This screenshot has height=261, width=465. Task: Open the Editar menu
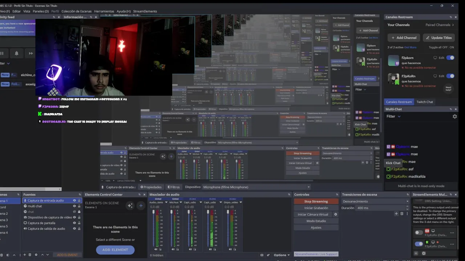click(17, 11)
